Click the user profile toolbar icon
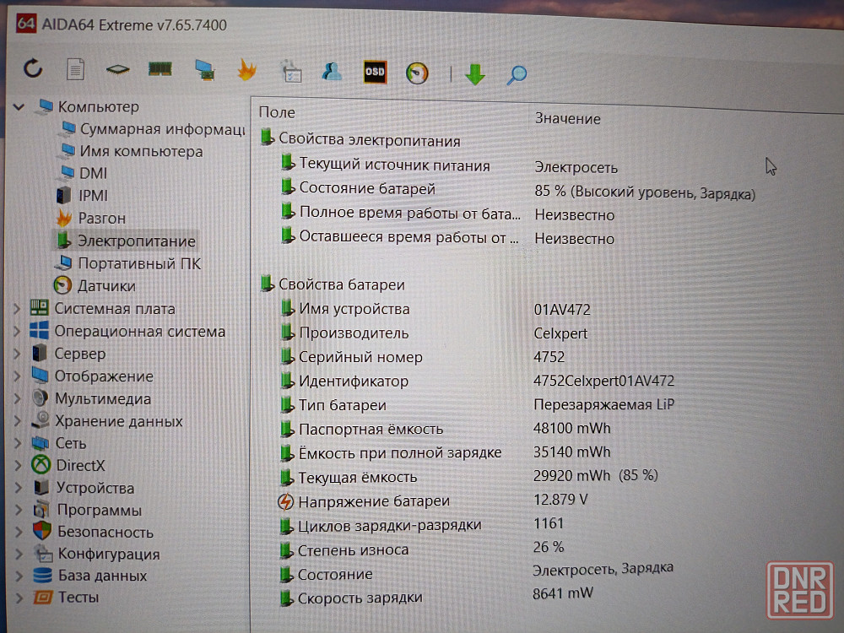Image resolution: width=844 pixels, height=633 pixels. click(332, 72)
